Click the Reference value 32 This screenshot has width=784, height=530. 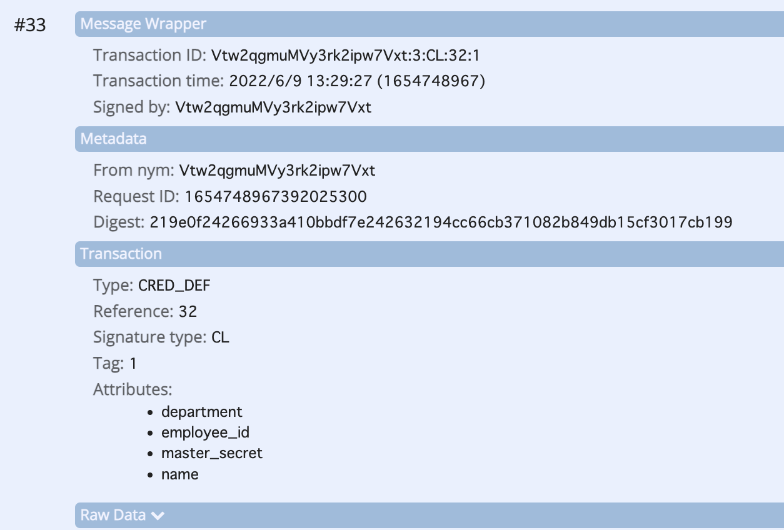coord(188,311)
